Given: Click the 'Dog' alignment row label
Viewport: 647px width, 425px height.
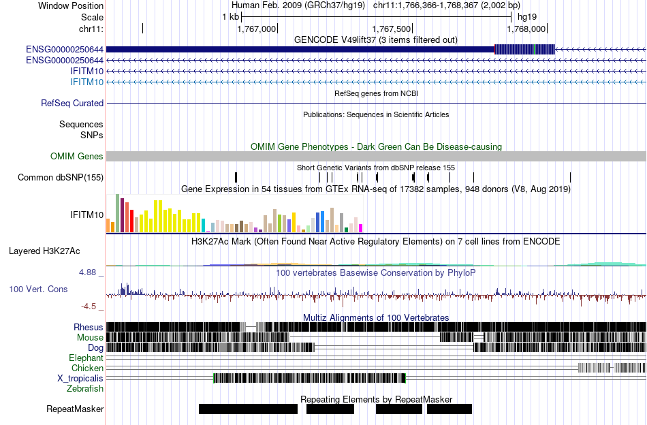Looking at the screenshot, I should pos(95,348).
